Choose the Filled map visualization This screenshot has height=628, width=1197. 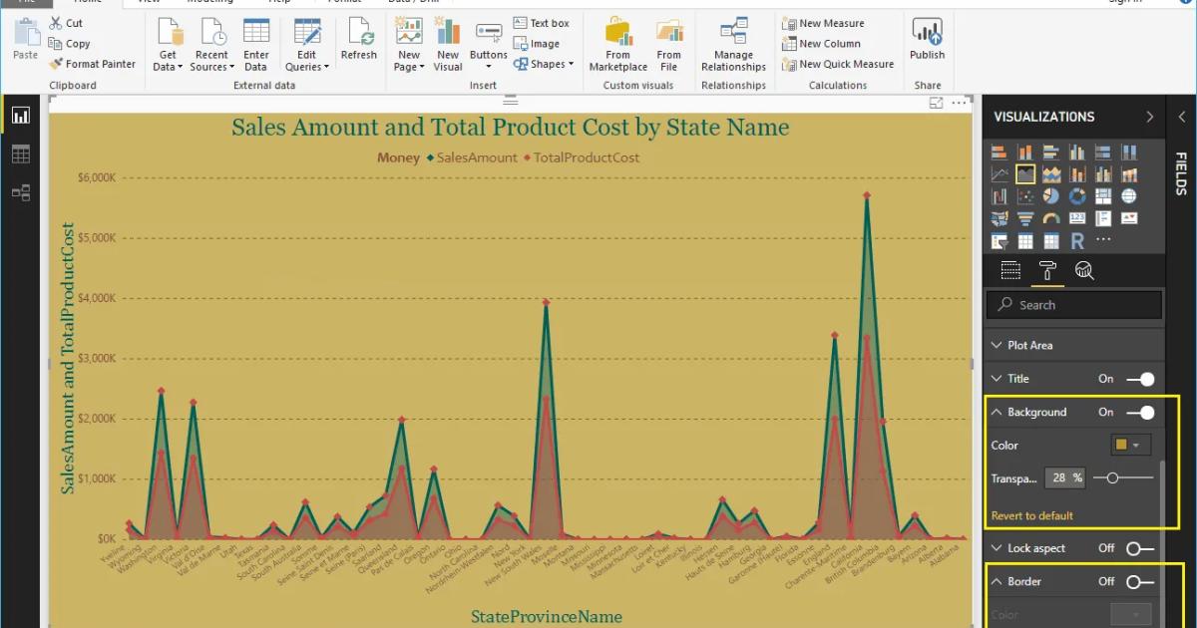tap(1000, 217)
